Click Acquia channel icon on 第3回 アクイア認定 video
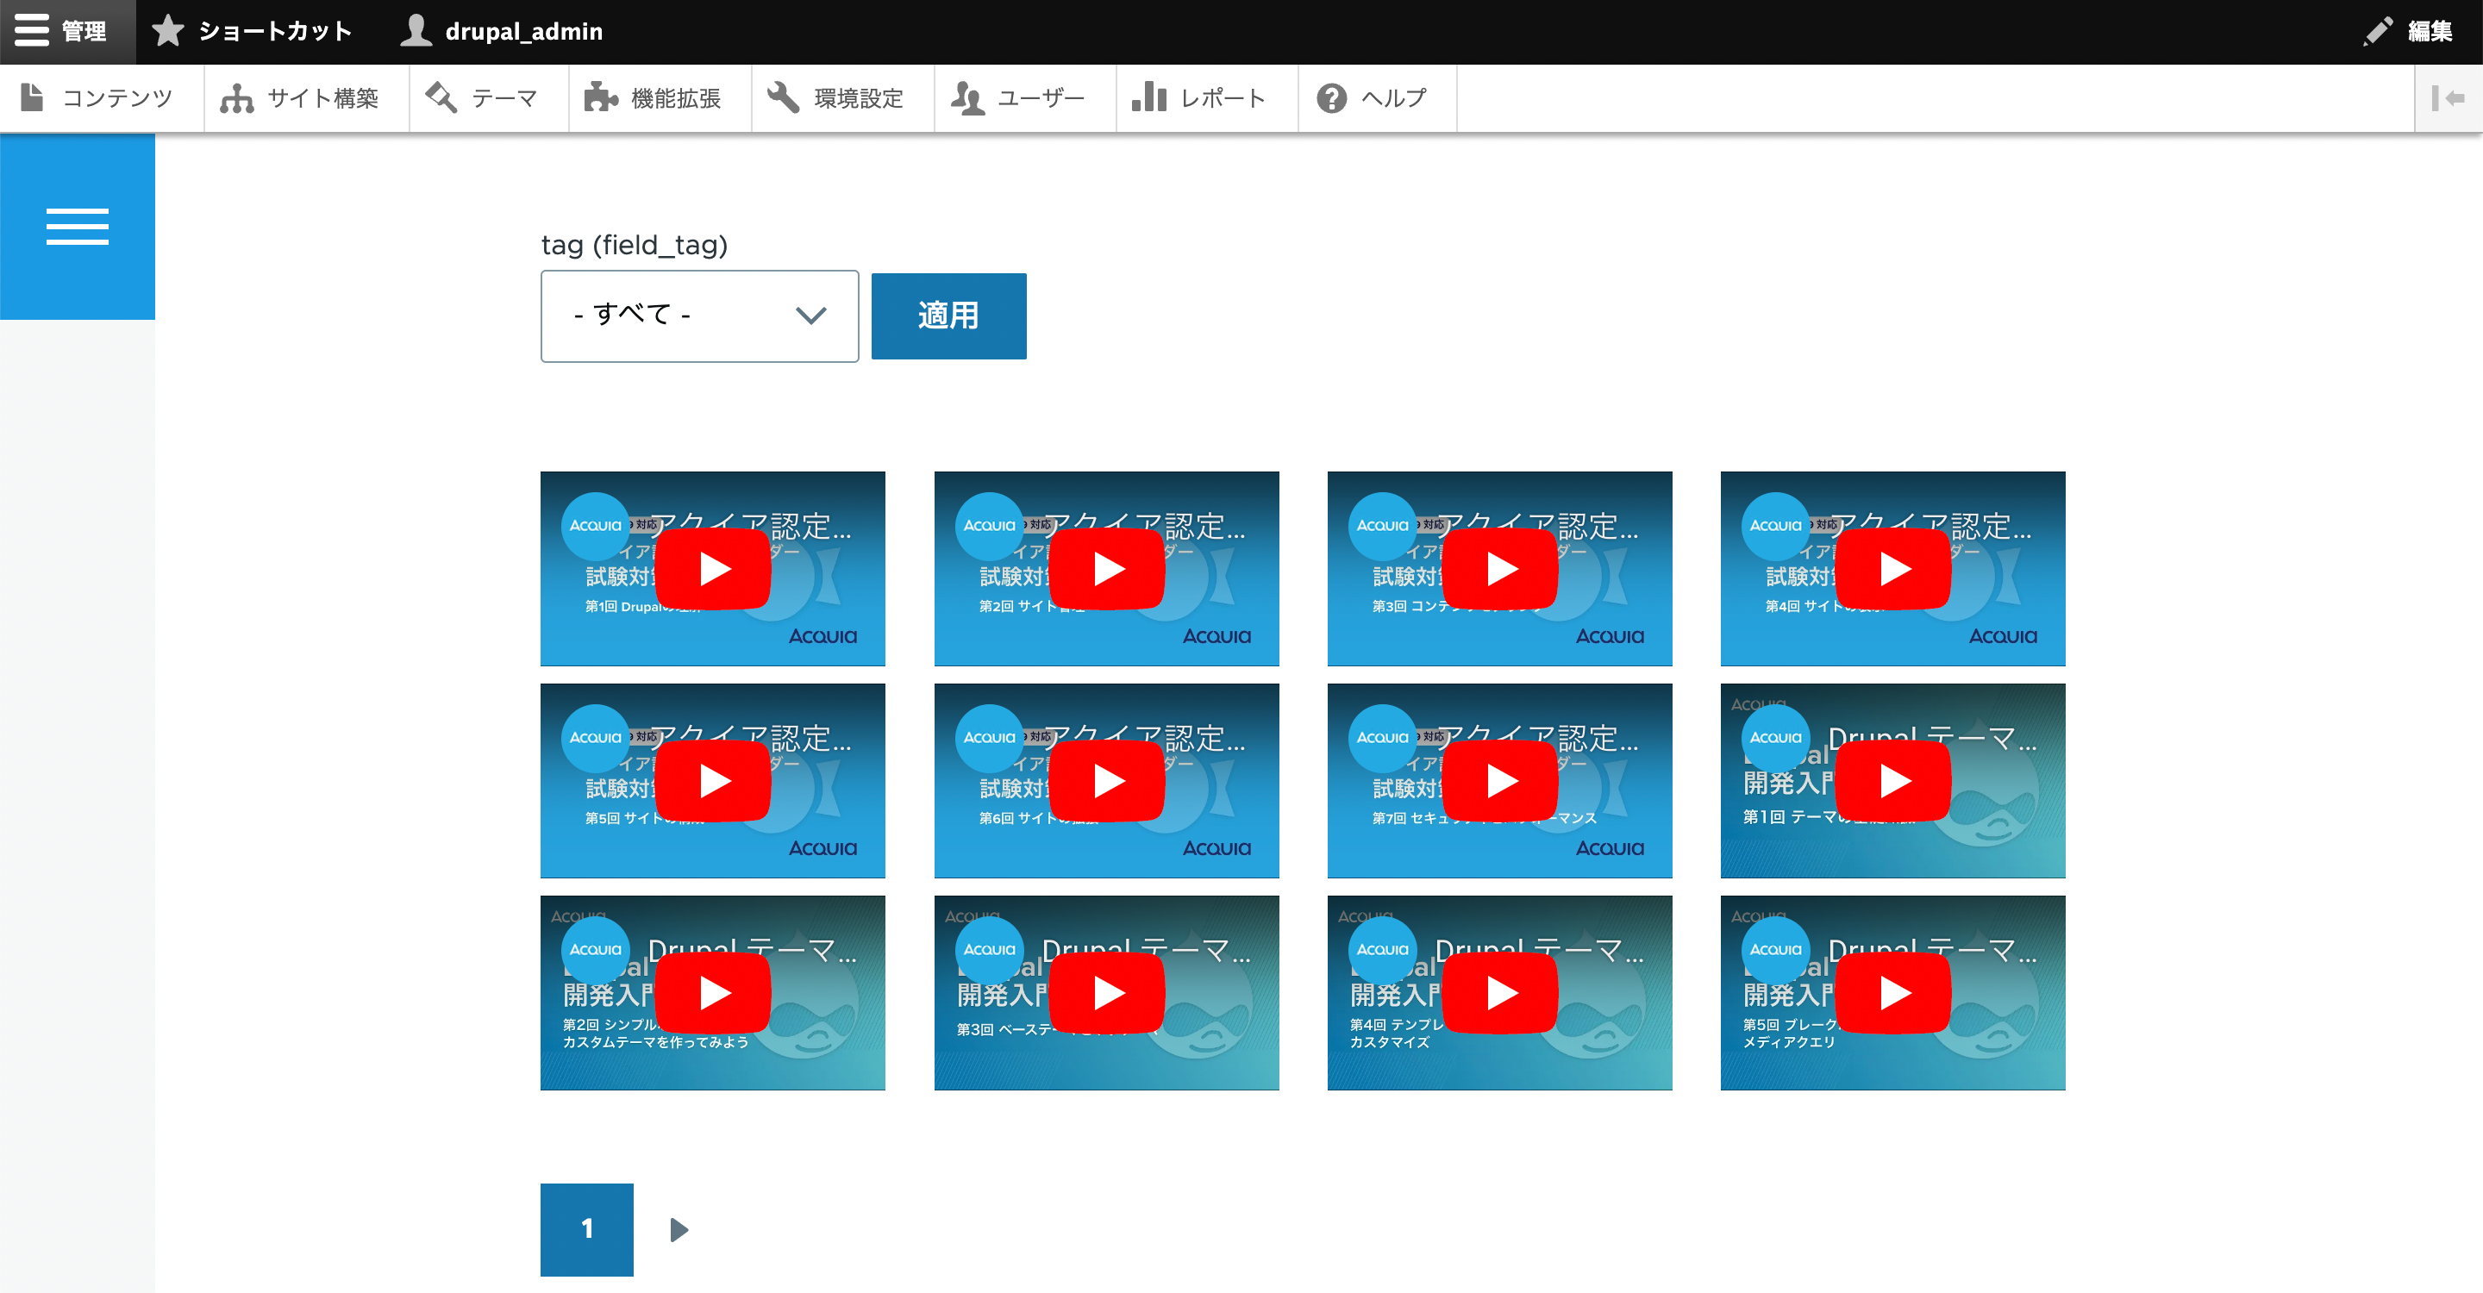 pos(1382,526)
